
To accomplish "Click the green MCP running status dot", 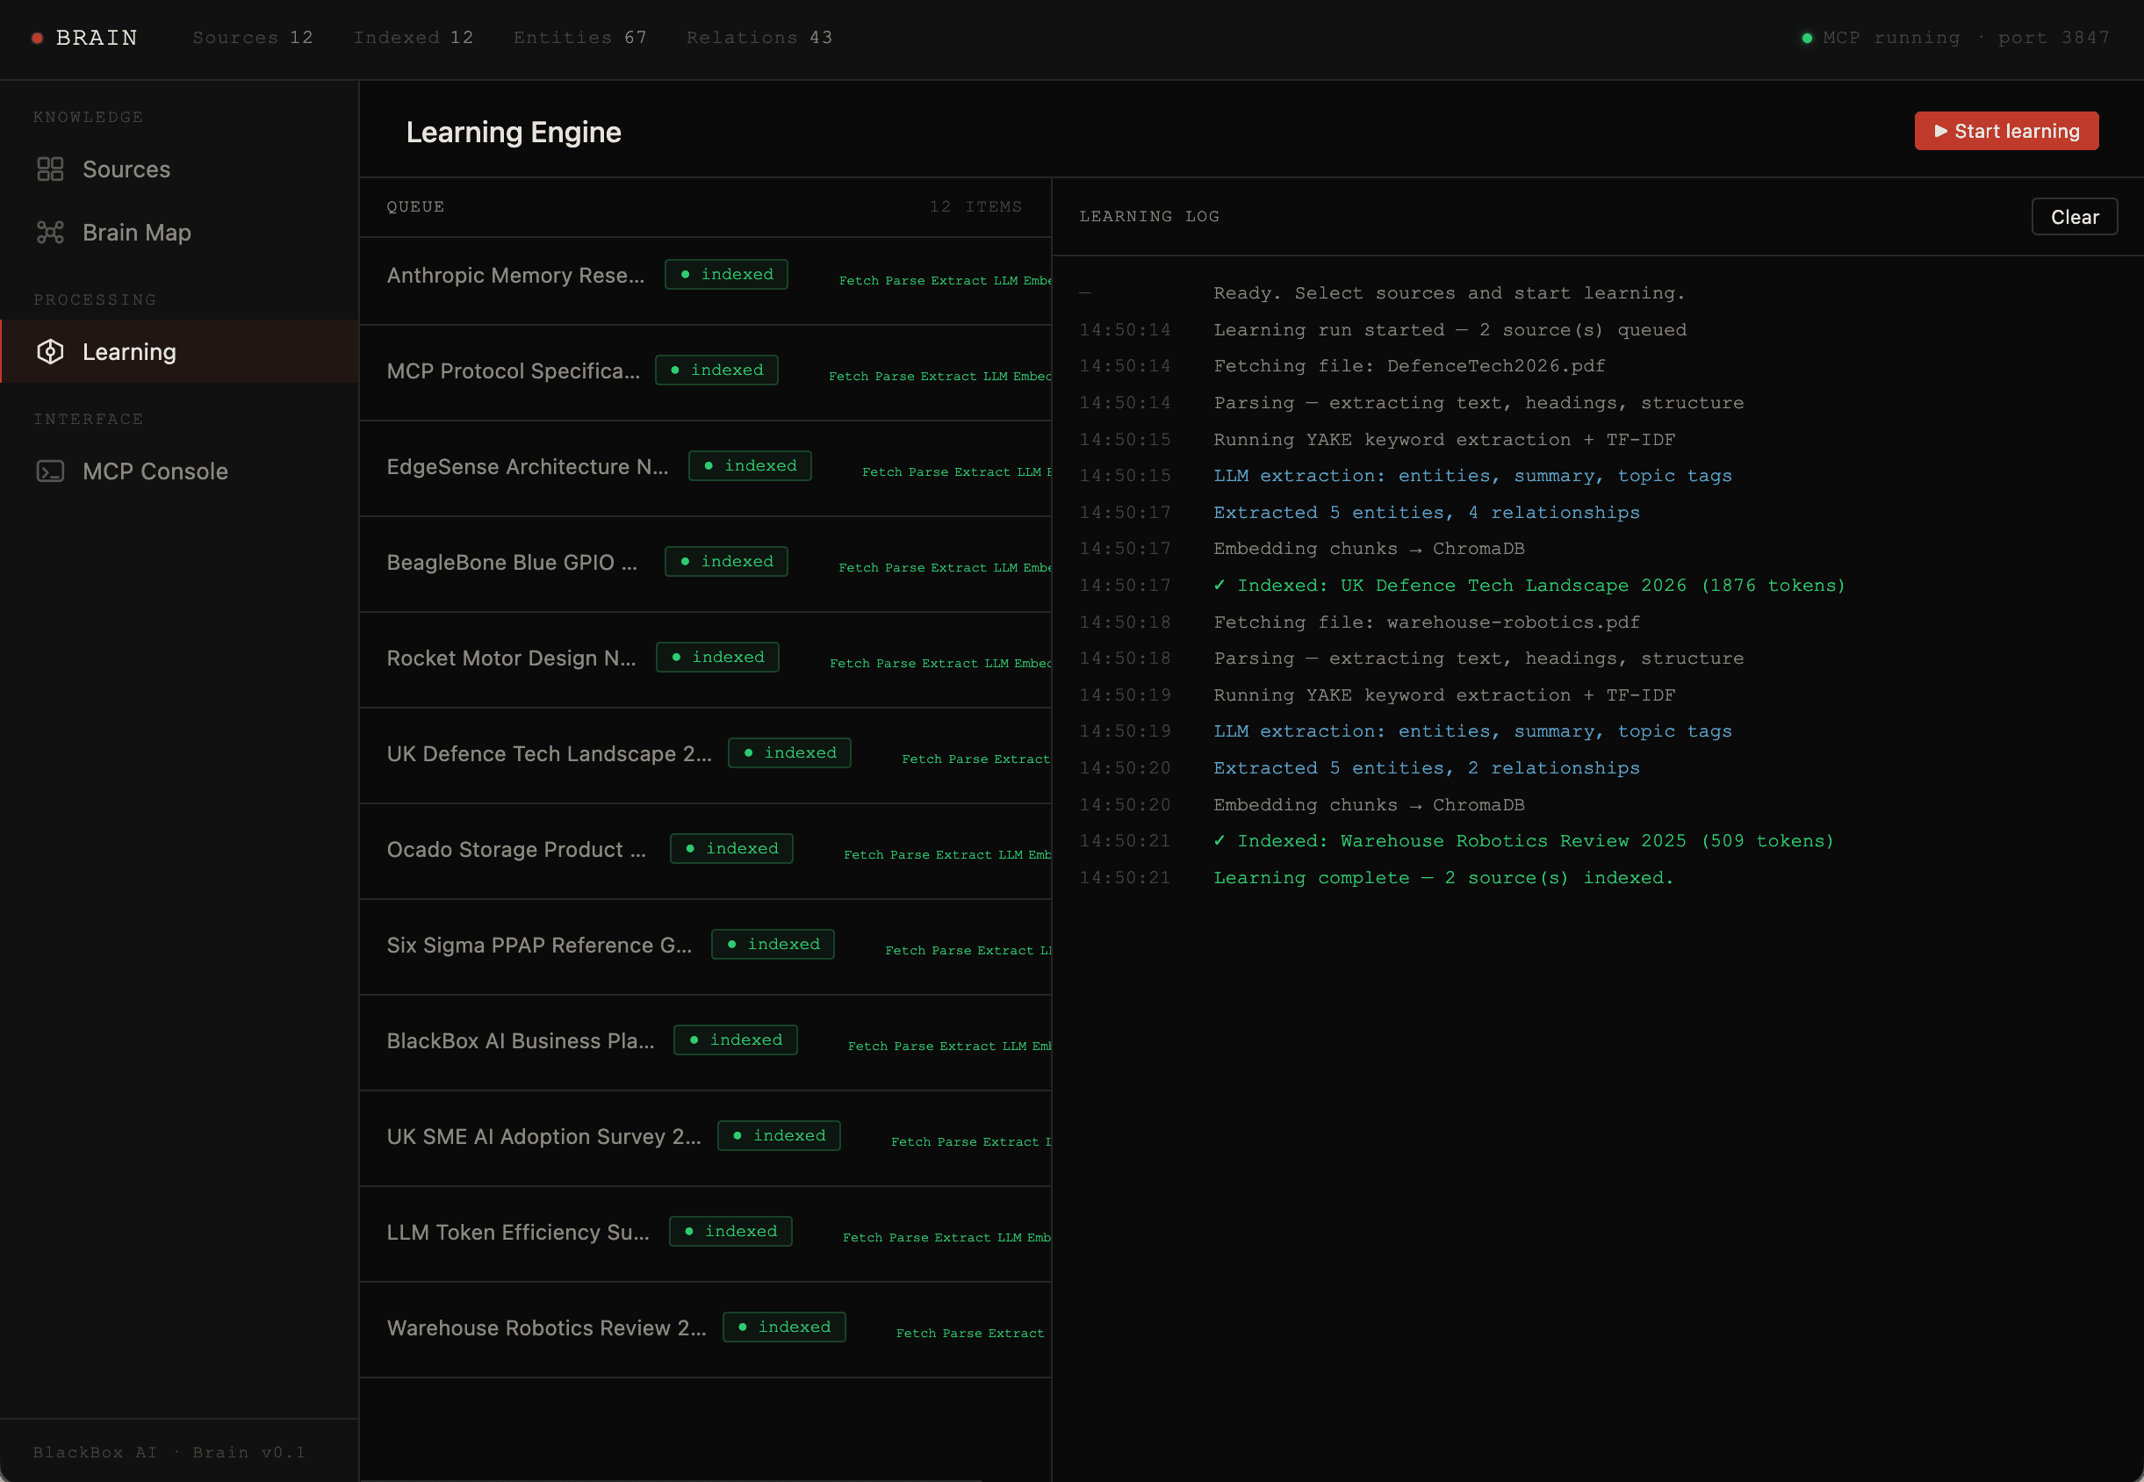I will pos(1807,38).
